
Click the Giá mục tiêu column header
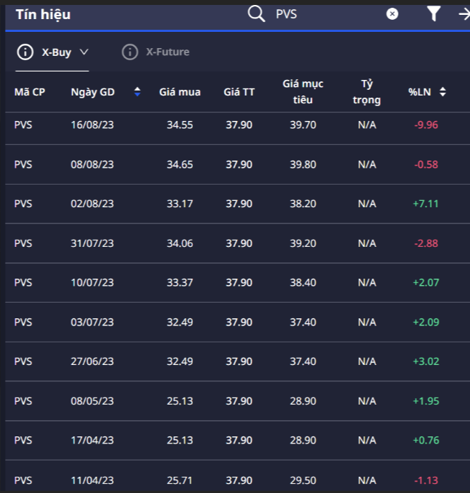click(x=302, y=92)
